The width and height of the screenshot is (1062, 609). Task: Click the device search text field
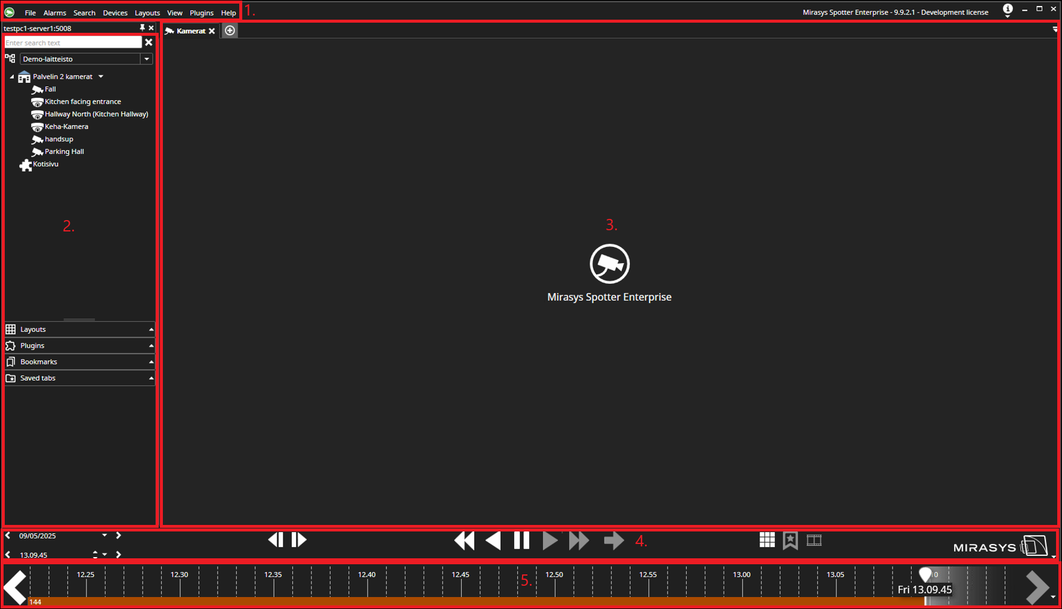click(x=72, y=42)
